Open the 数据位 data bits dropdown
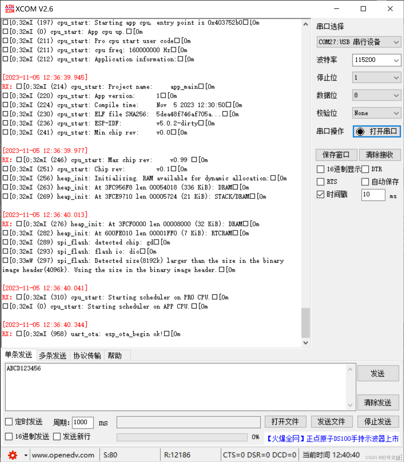The height and width of the screenshot is (462, 404). tap(377, 95)
